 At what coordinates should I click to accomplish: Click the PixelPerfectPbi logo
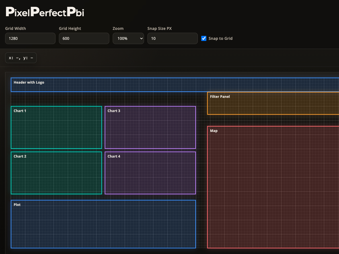pyautogui.click(x=45, y=12)
